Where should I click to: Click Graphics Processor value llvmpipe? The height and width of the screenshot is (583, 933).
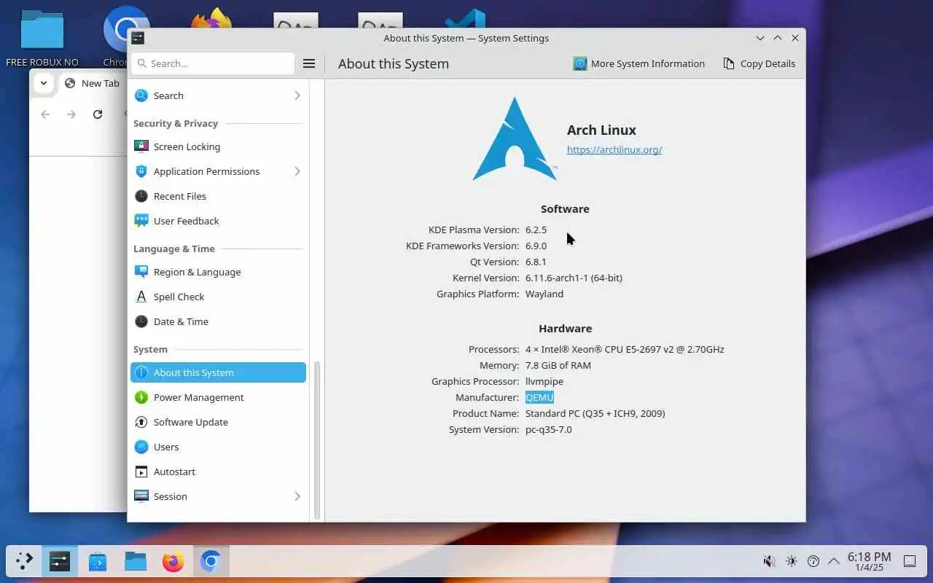point(544,381)
